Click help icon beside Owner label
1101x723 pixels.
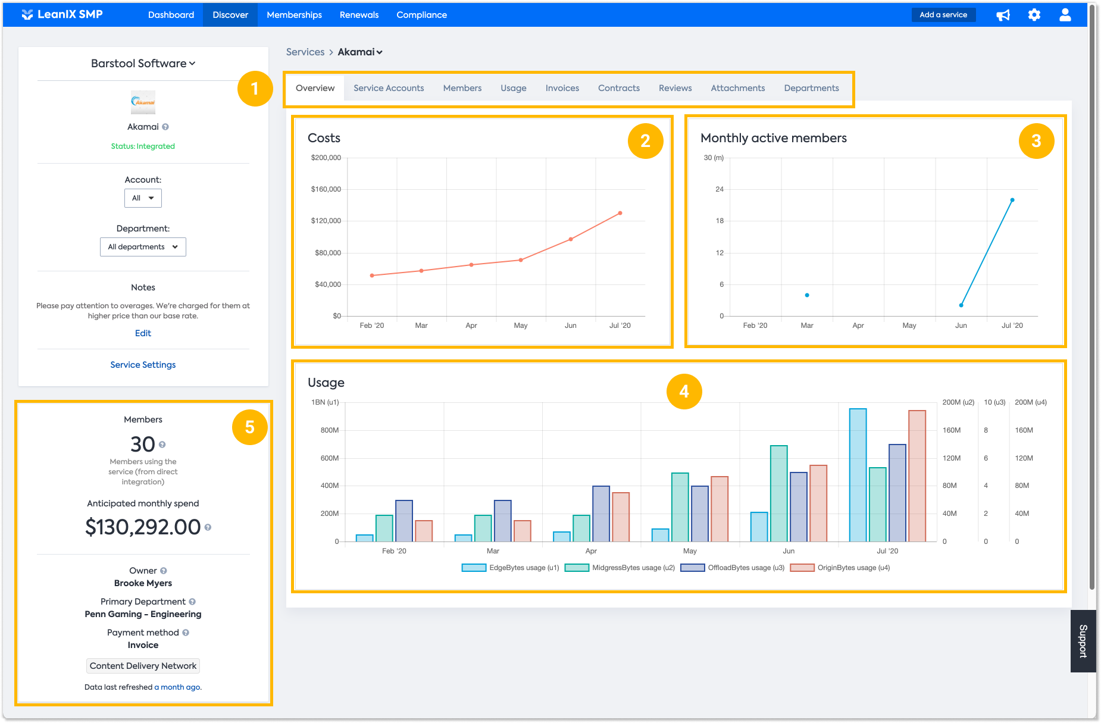[x=164, y=571]
